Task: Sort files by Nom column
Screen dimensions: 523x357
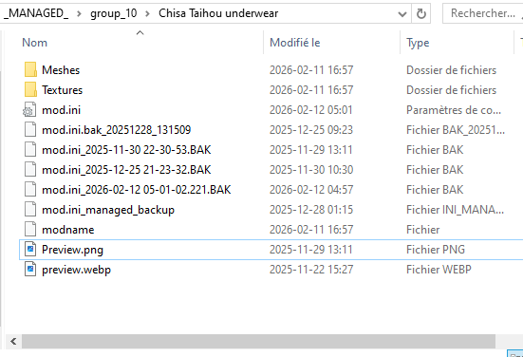Action: (x=34, y=43)
